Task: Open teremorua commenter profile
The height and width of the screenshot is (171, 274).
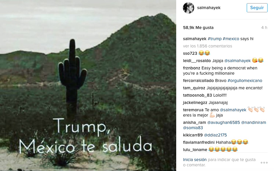Action: [193, 110]
